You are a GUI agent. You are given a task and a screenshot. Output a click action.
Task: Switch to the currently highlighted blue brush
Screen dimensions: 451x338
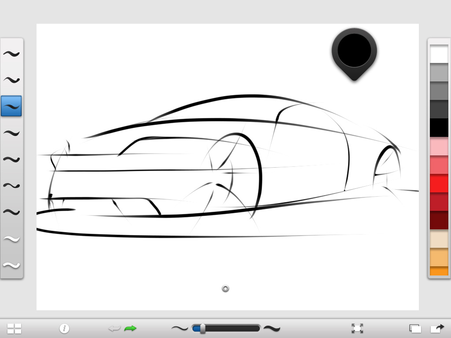point(11,106)
